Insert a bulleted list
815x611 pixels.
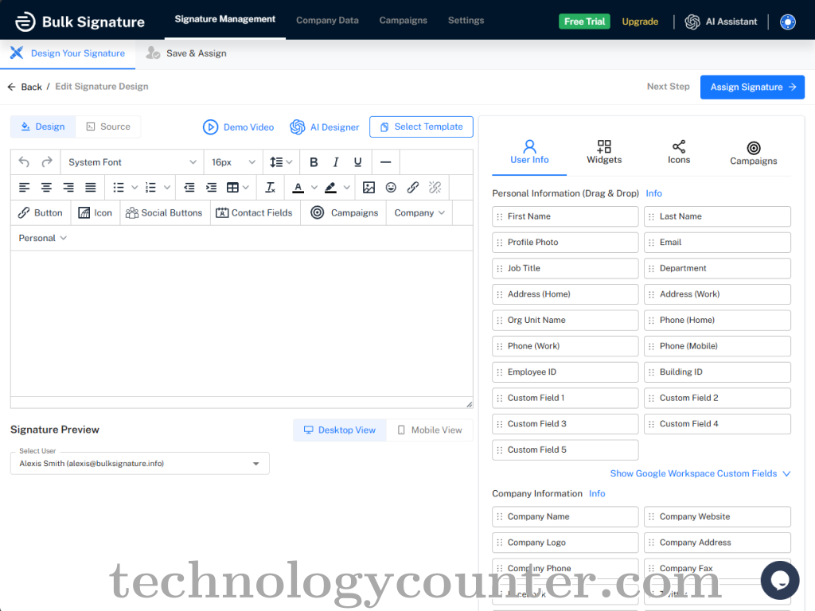119,188
